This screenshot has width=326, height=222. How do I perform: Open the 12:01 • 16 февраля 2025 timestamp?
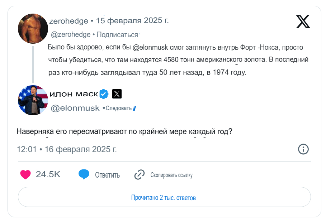[67, 149]
